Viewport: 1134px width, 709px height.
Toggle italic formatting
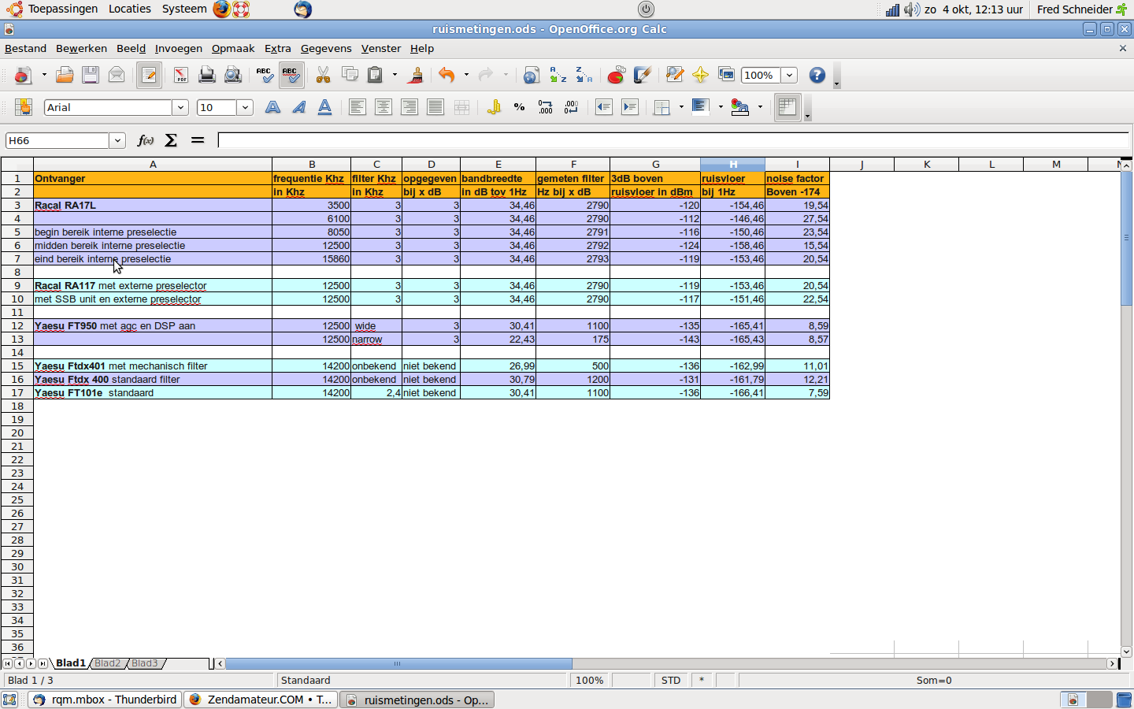[x=298, y=107]
